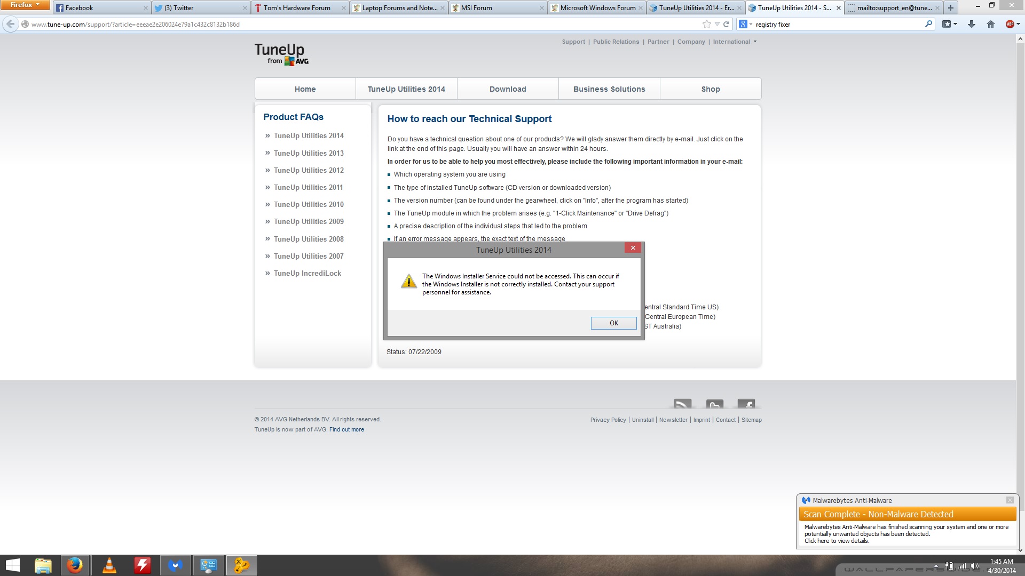
Task: Go to the Firefox home page icon
Action: coord(991,24)
